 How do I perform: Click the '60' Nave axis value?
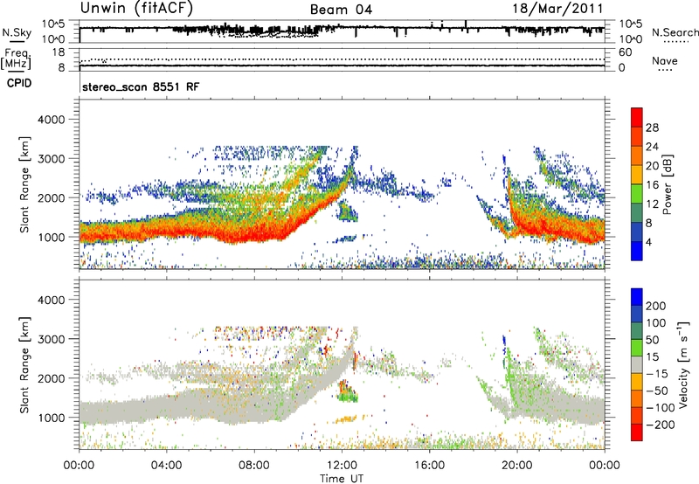tap(625, 52)
